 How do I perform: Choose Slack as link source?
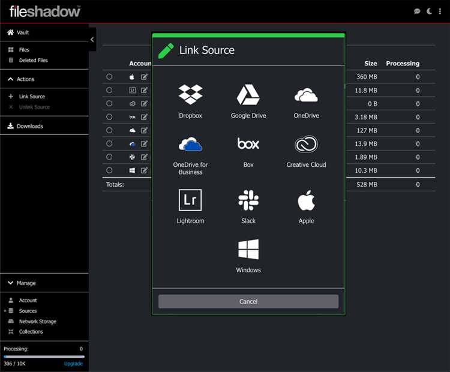click(248, 206)
